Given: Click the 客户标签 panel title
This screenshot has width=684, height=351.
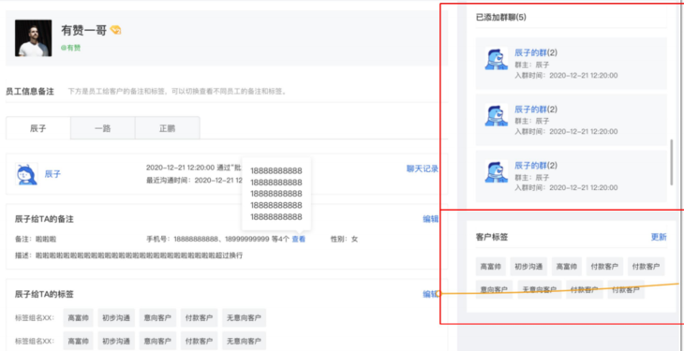Looking at the screenshot, I should [x=492, y=237].
